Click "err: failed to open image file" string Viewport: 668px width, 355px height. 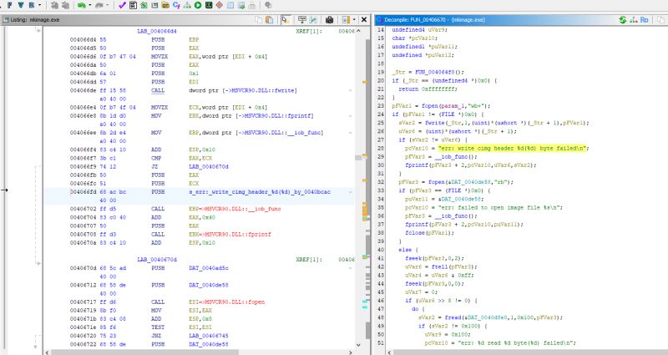[498, 207]
